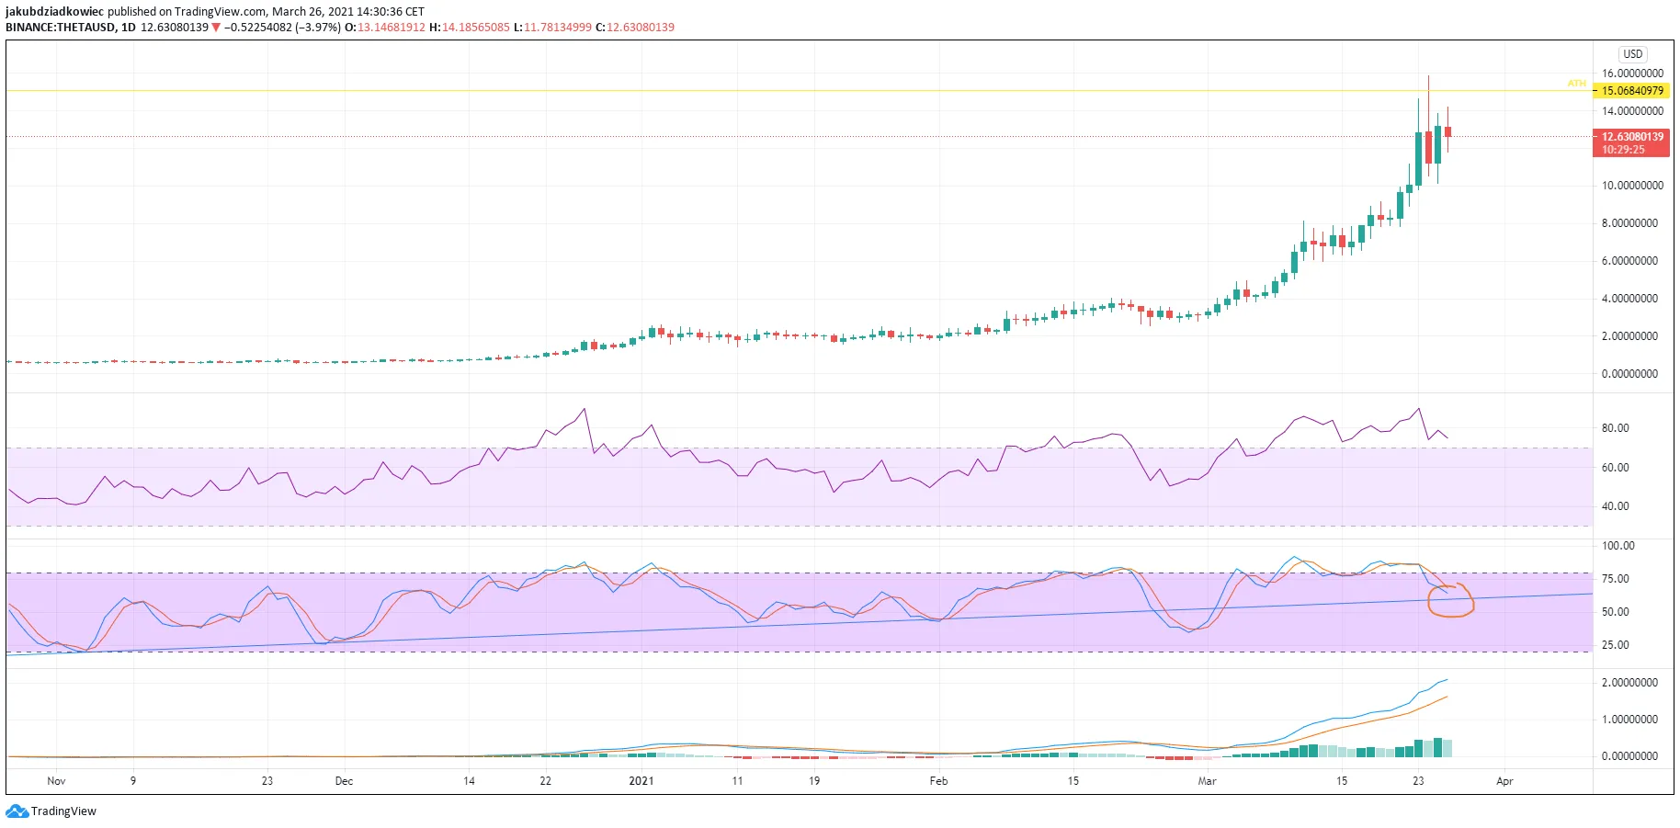Click the TradingView text link at bottom
The width and height of the screenshot is (1680, 828).
63,811
